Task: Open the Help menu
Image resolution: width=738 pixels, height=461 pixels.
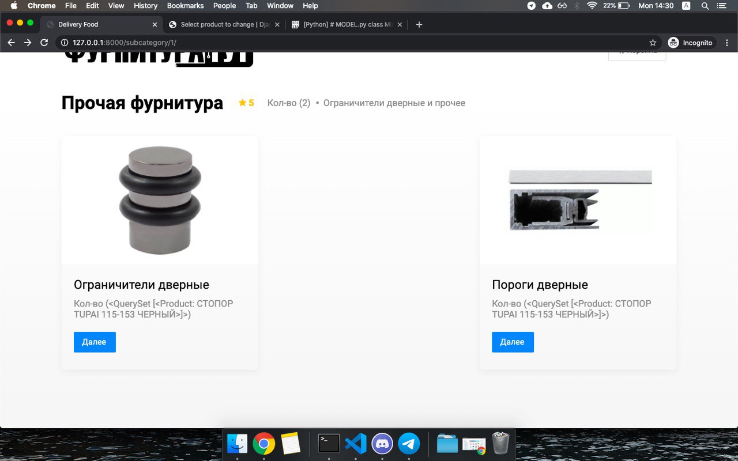Action: pos(310,6)
